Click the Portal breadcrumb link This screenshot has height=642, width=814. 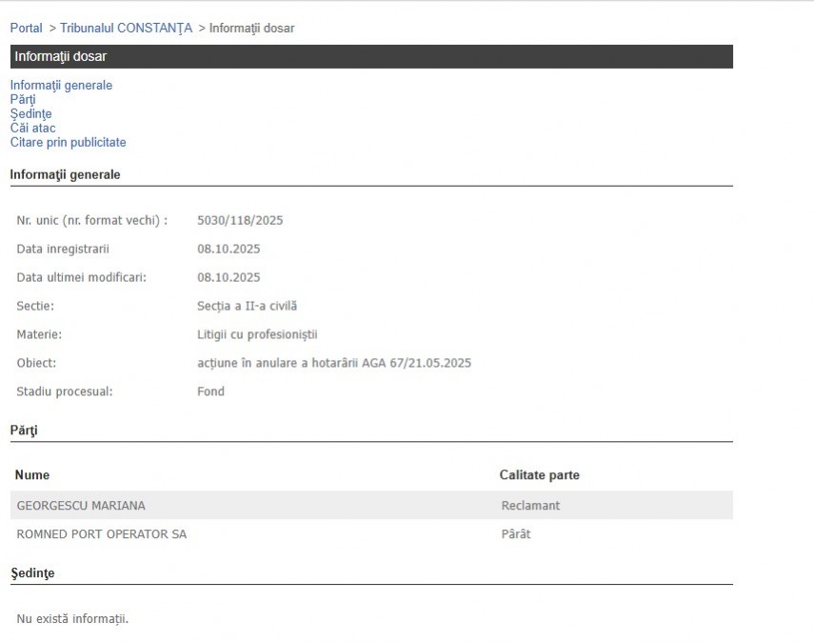(26, 29)
